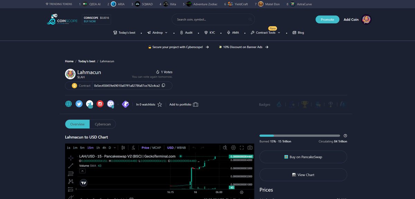Screen dimensions: 415x199
Task: Open chart settings via the gear icon
Action: point(233,148)
